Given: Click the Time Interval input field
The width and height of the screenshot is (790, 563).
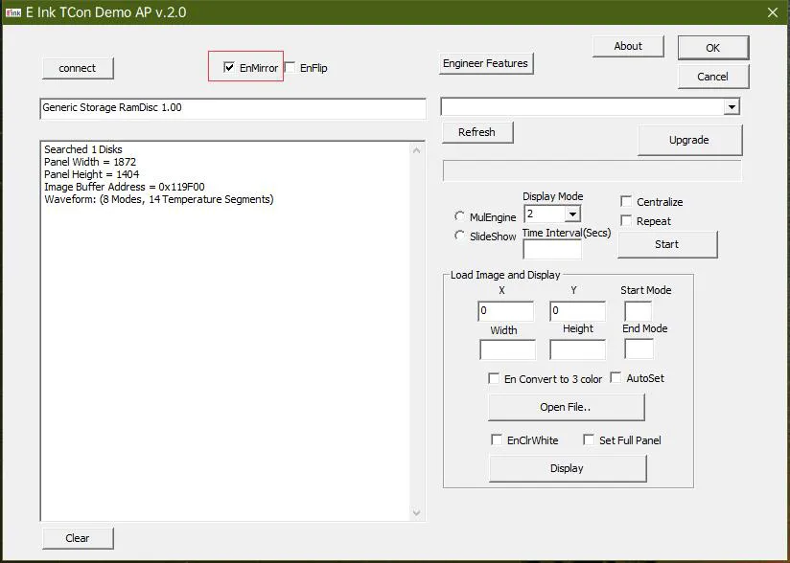Looking at the screenshot, I should [x=552, y=249].
